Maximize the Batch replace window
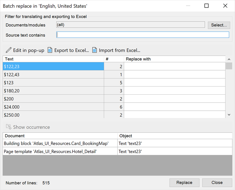This screenshot has width=235, height=190. pyautogui.click(x=206, y=6)
